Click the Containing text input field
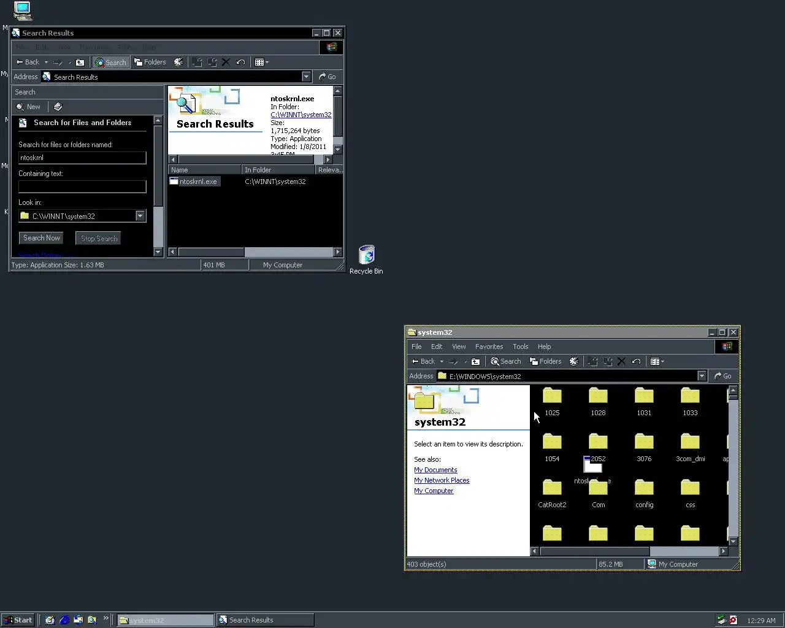This screenshot has height=628, width=785. pos(82,186)
